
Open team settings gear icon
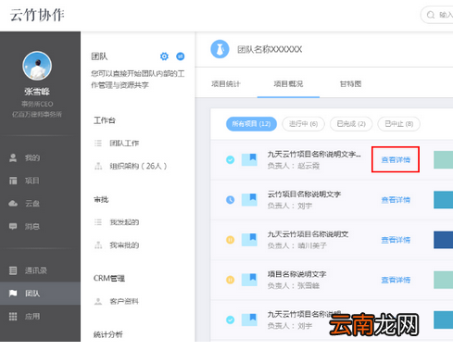point(164,56)
